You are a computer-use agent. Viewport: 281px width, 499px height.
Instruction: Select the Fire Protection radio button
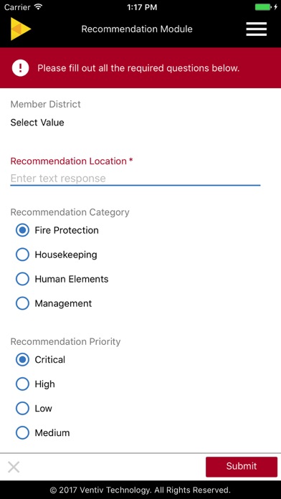pyautogui.click(x=22, y=230)
